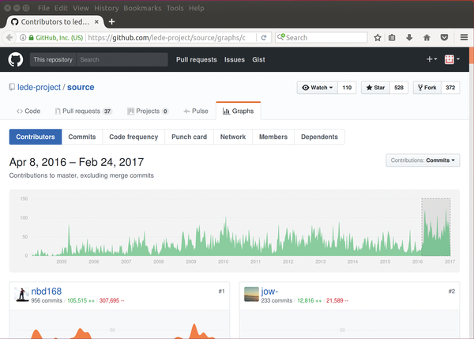The height and width of the screenshot is (339, 474).
Task: Open the Pull requests repository tab
Action: [83, 111]
